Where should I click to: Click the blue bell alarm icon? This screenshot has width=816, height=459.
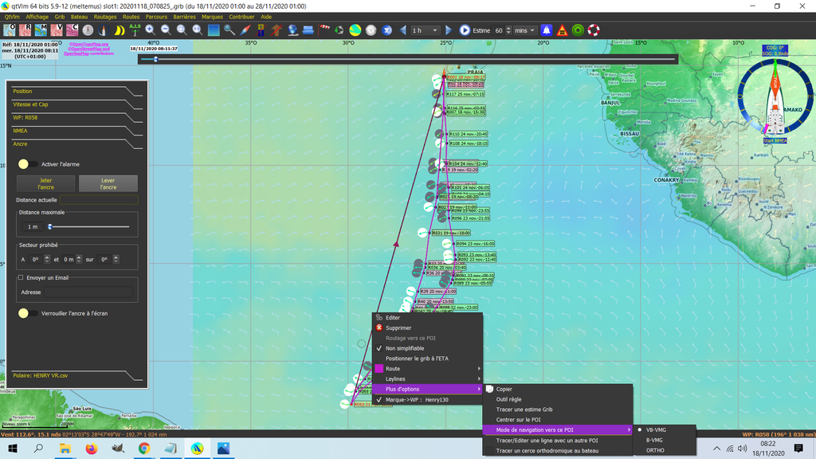click(547, 30)
